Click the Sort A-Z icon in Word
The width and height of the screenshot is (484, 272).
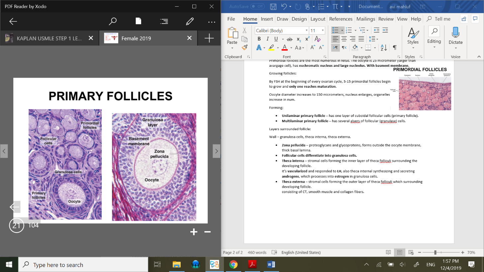click(x=384, y=47)
